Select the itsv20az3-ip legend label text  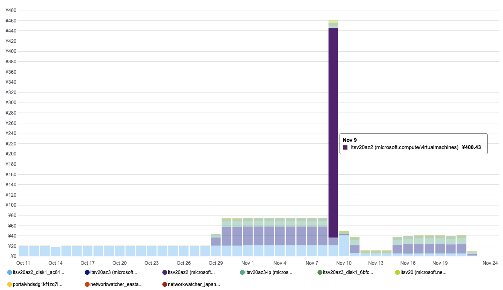click(x=269, y=272)
